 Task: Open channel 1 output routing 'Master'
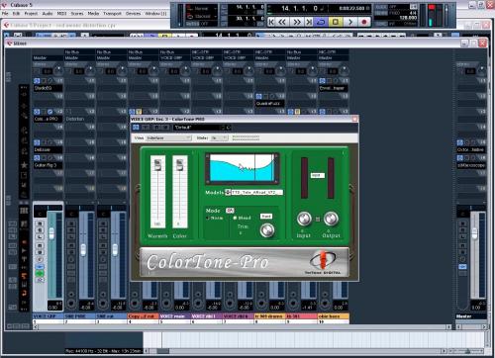click(48, 57)
